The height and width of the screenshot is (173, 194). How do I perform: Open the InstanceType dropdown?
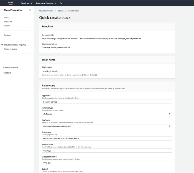click(107, 114)
